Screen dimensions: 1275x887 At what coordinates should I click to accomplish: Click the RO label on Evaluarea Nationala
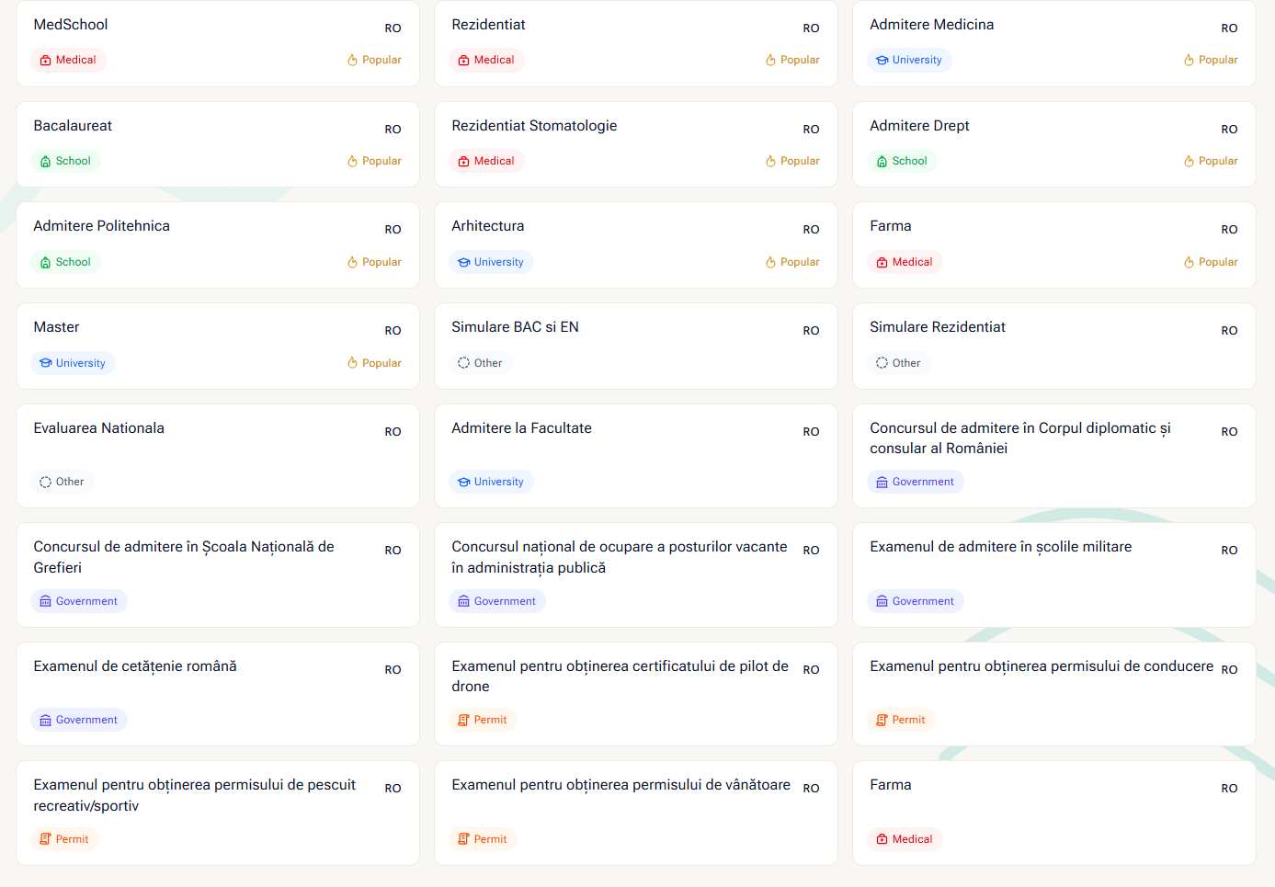(393, 432)
